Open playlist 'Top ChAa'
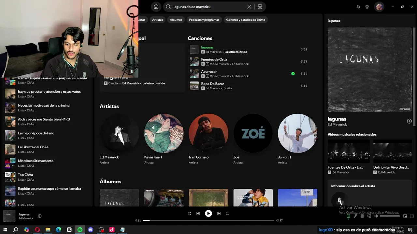This screenshot has width=417, height=234. click(x=47, y=177)
